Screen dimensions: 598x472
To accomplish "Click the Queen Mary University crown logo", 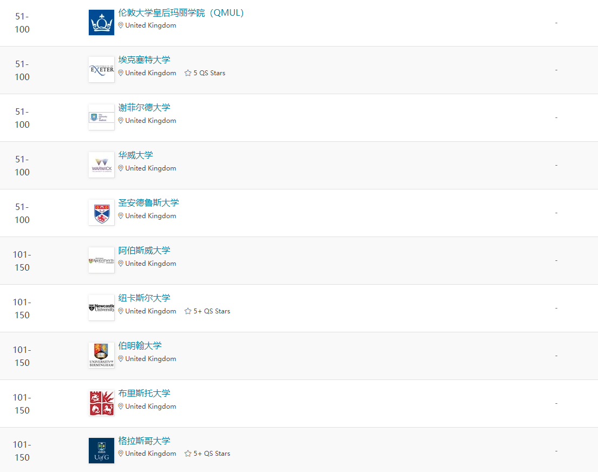I will pos(101,23).
